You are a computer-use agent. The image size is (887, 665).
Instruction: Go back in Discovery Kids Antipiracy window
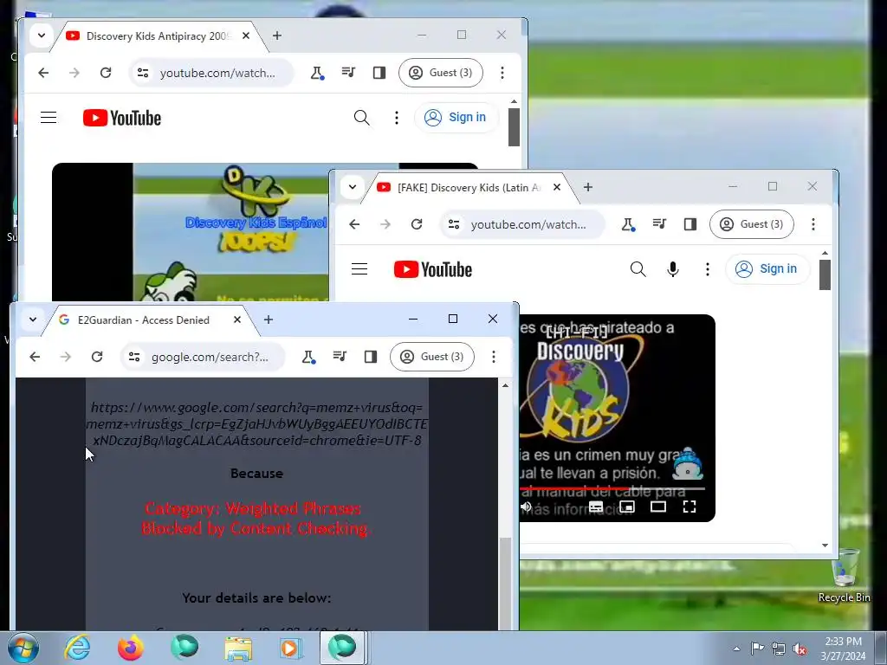pos(43,73)
